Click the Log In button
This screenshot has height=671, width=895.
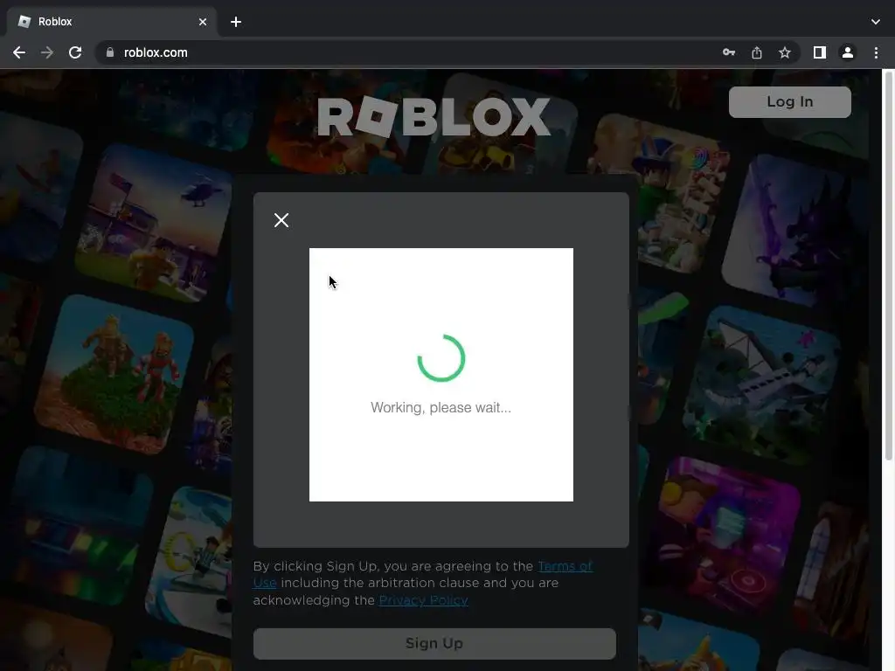click(x=789, y=102)
